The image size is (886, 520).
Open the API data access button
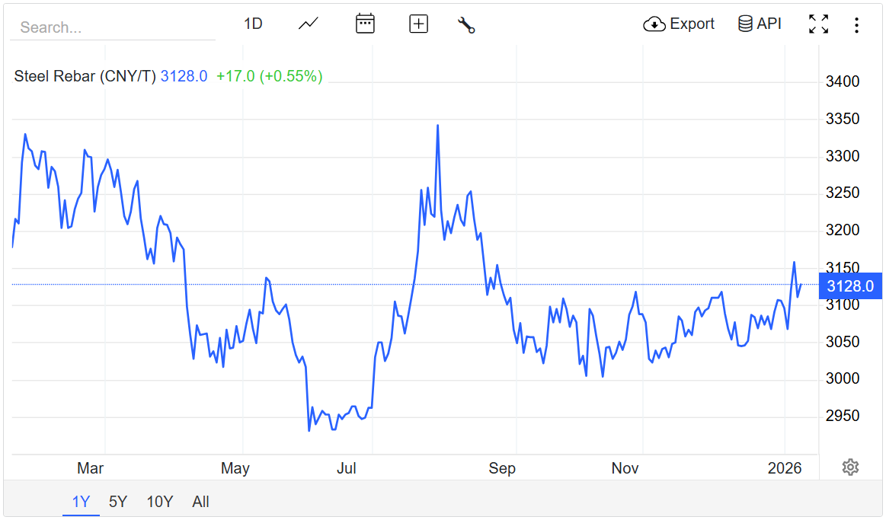tap(760, 24)
